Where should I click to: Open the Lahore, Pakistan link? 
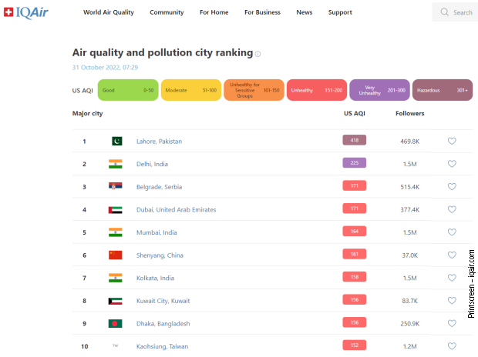(x=159, y=142)
